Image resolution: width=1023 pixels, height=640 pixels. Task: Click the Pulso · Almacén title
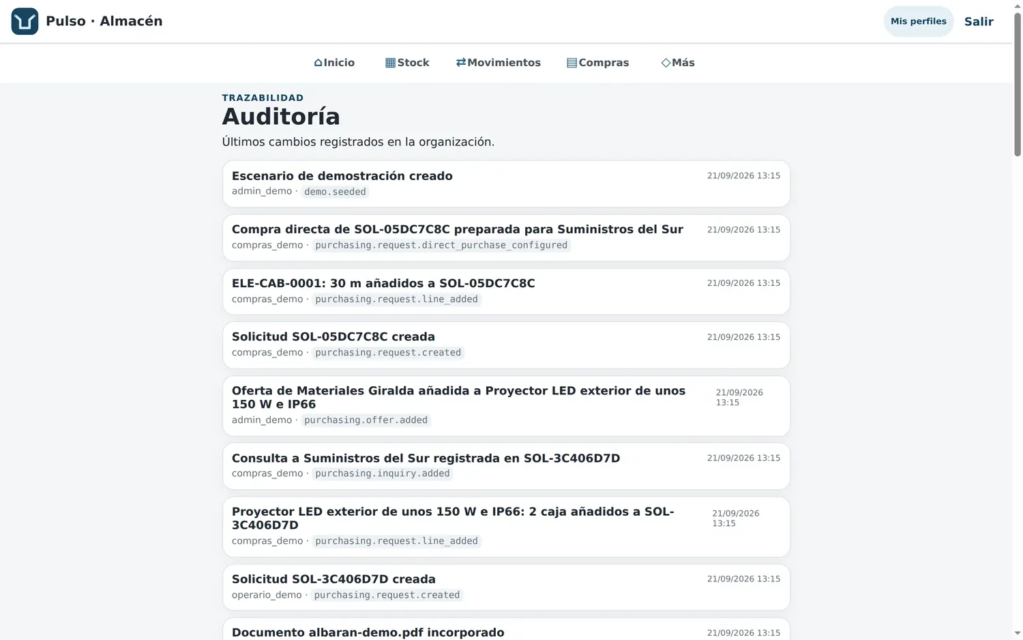coord(104,21)
